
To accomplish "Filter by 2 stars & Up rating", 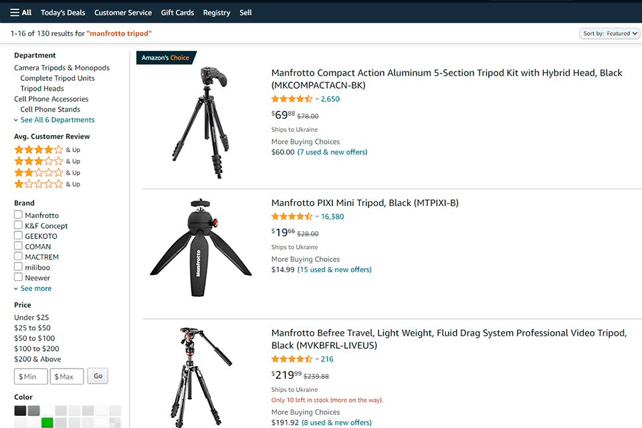I will click(47, 173).
